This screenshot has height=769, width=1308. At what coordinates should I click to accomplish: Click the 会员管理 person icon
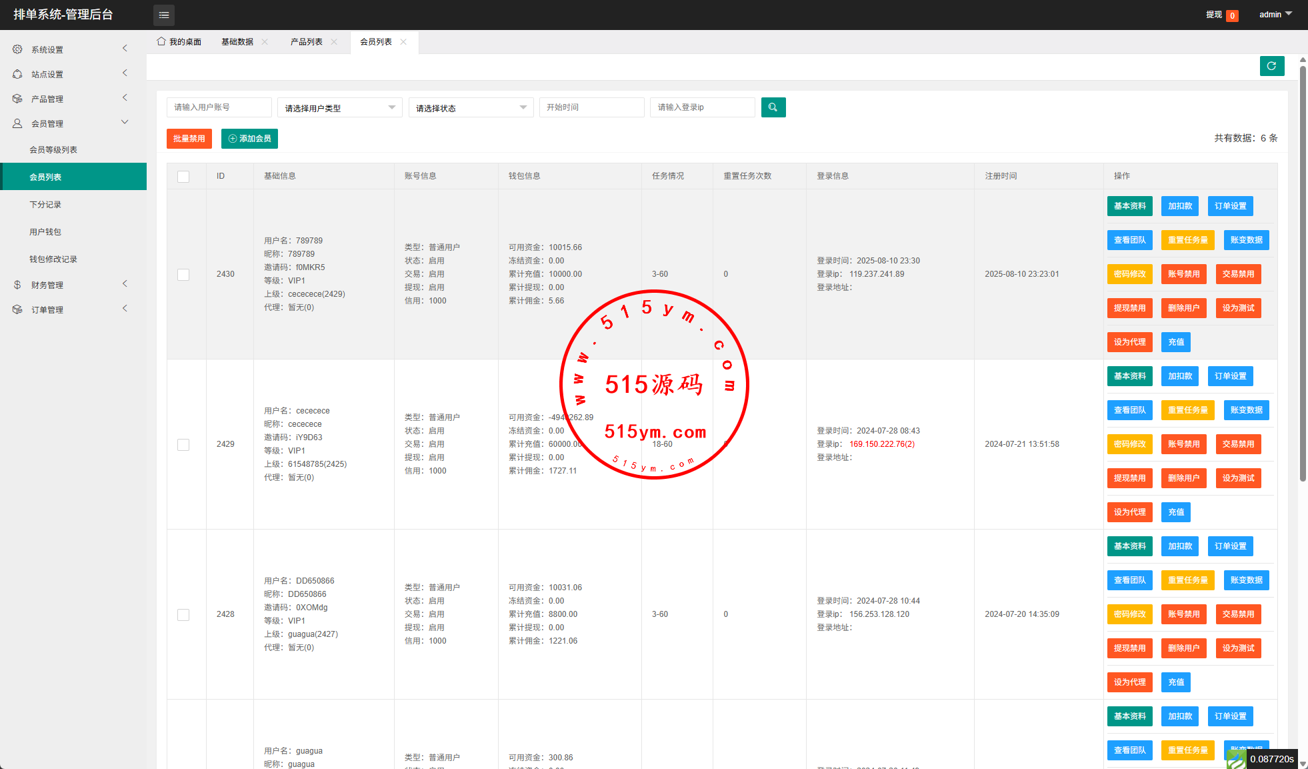pos(17,123)
